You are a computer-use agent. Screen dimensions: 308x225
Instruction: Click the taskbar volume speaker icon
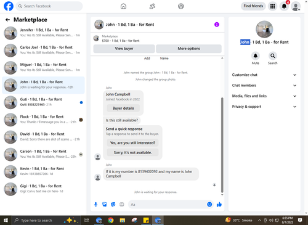point(271,221)
